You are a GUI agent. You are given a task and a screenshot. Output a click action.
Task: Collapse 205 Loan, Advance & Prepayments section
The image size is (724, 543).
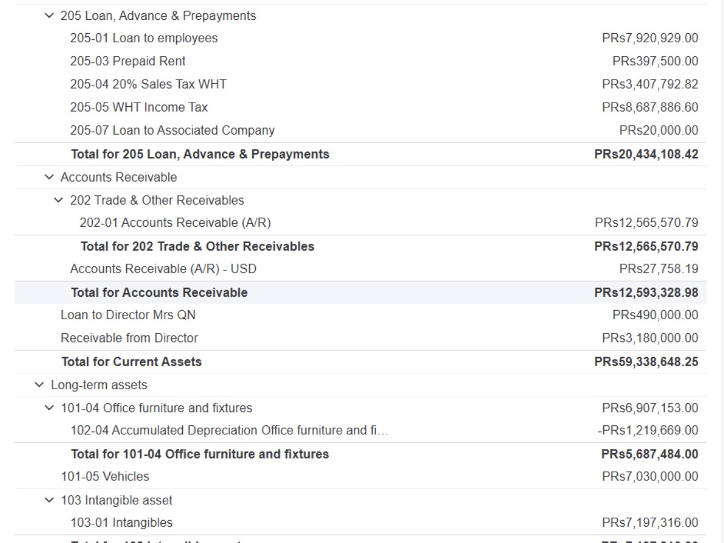[49, 16]
